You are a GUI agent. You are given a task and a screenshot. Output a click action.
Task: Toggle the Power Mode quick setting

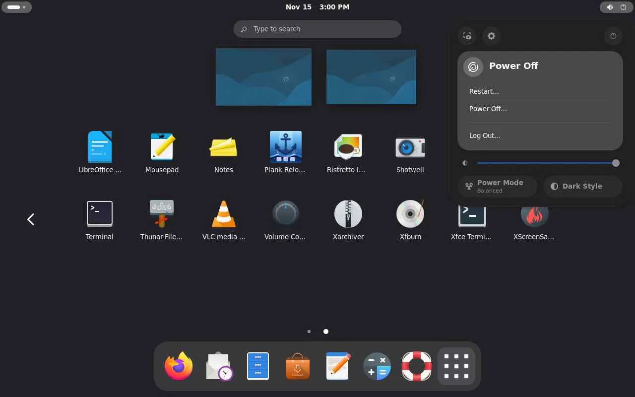pos(498,186)
